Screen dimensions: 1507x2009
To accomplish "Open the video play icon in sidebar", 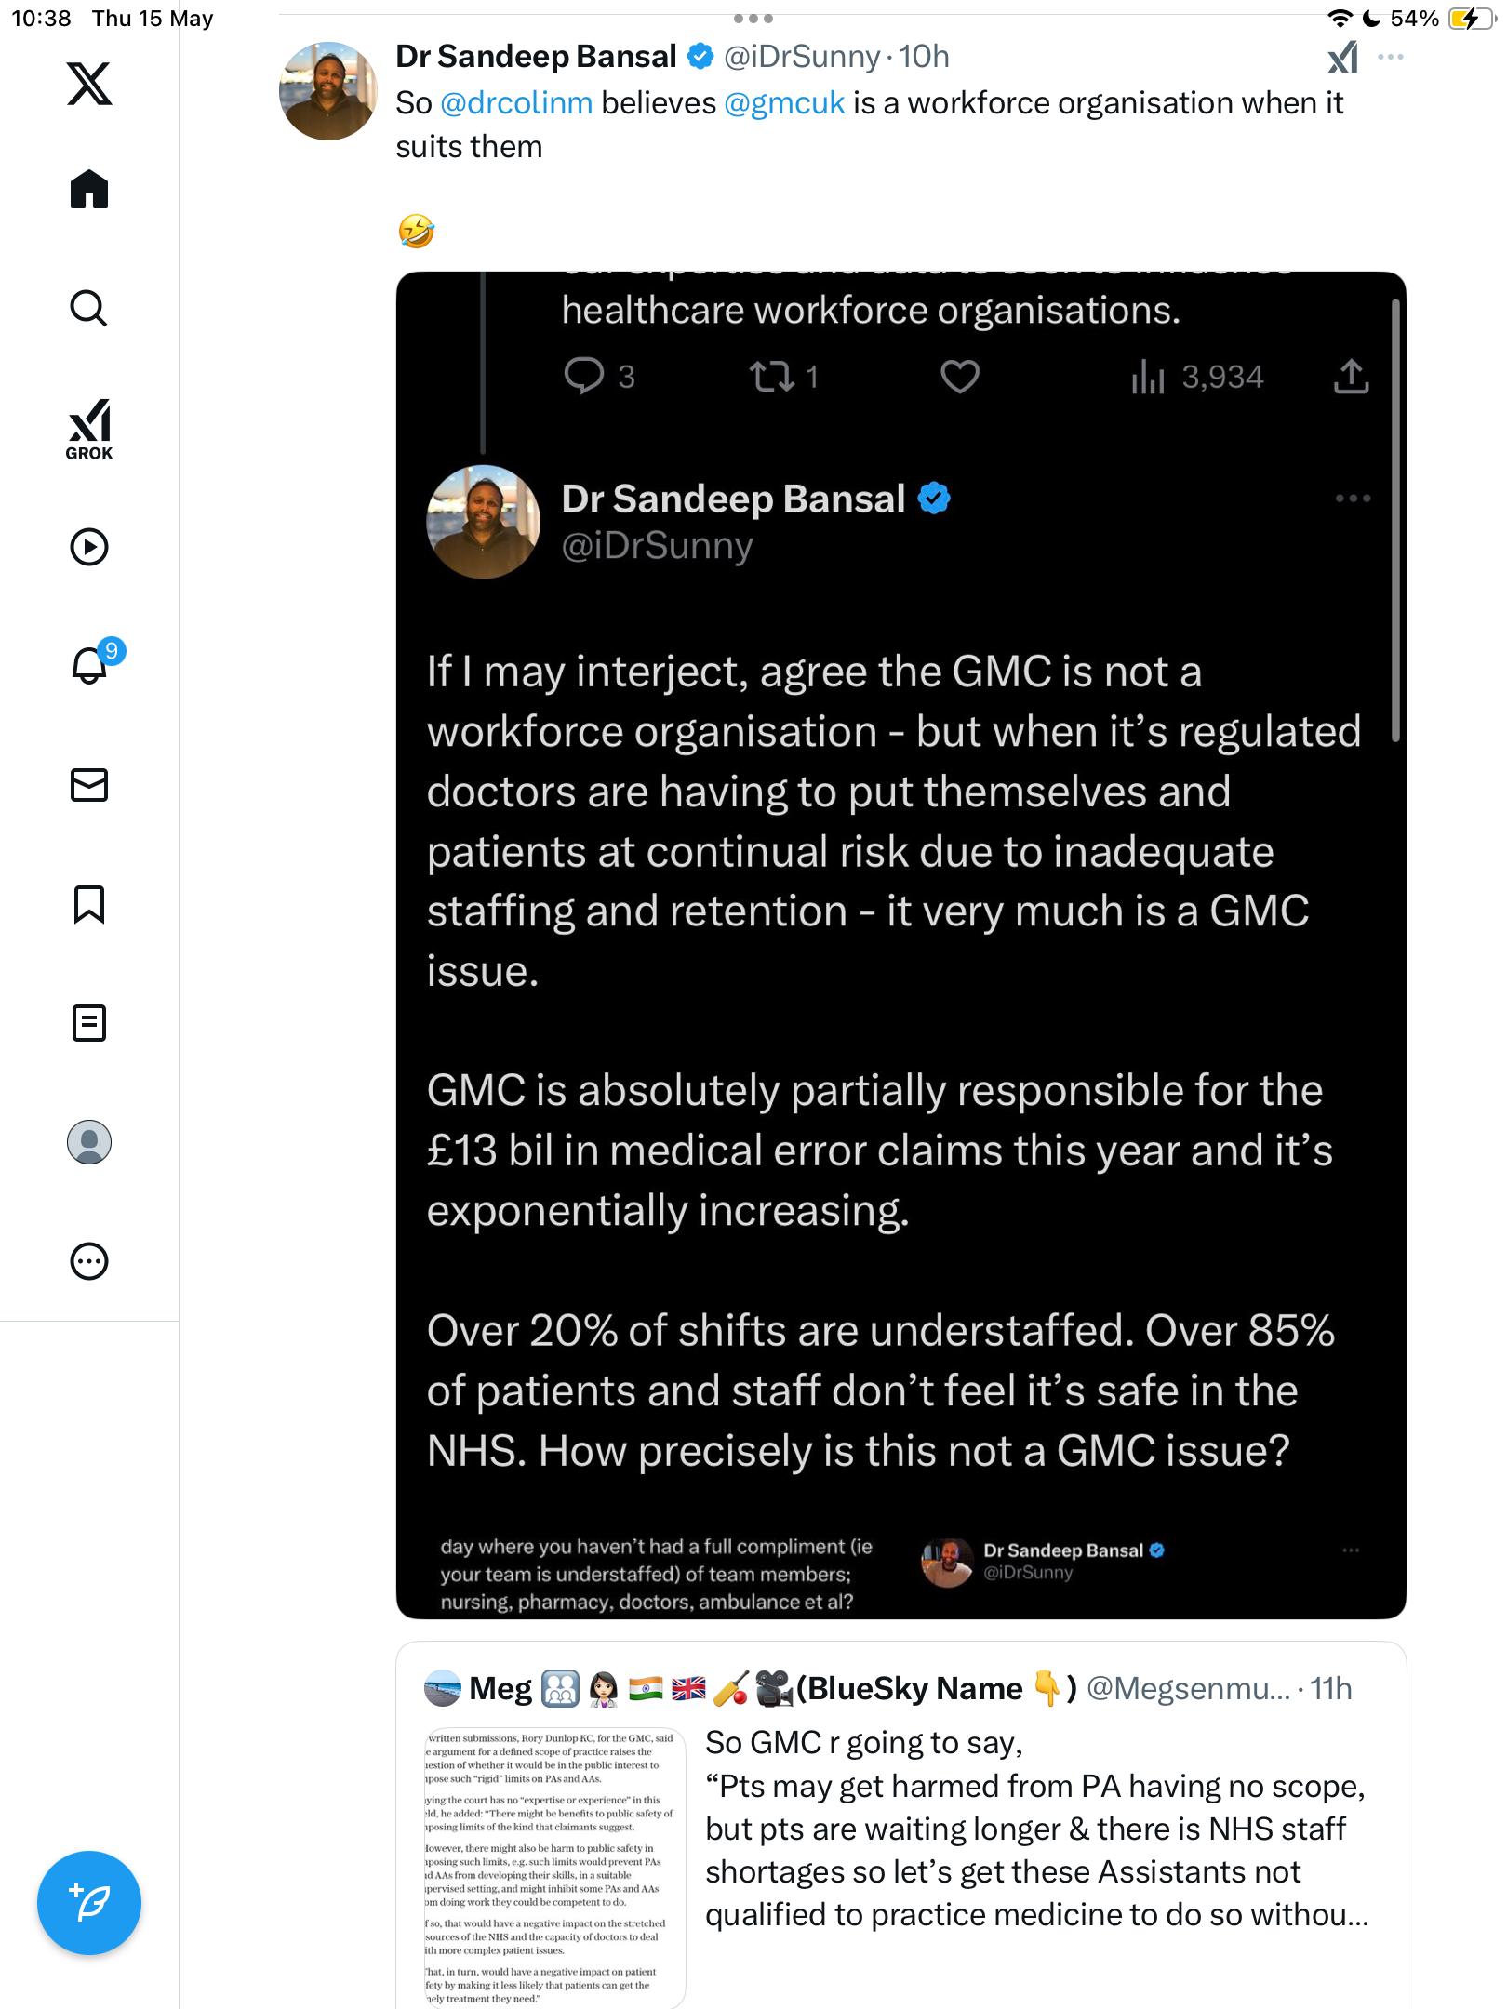I will click(x=89, y=547).
